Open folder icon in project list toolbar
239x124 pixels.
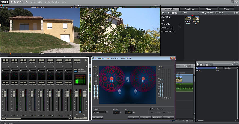click(x=201, y=65)
